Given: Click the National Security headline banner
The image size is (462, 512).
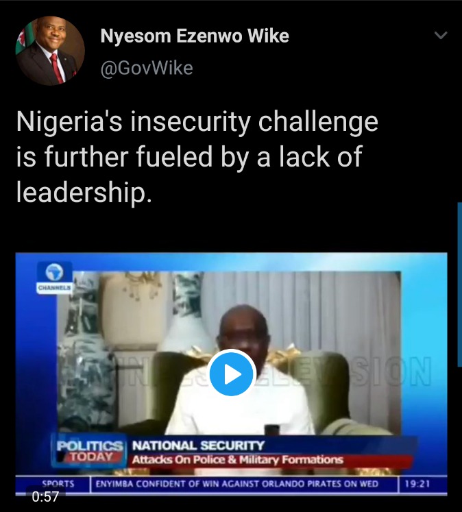Looking at the screenshot, I should pos(198,445).
